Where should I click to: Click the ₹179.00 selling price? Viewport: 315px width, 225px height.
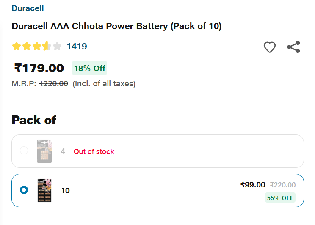click(x=39, y=68)
